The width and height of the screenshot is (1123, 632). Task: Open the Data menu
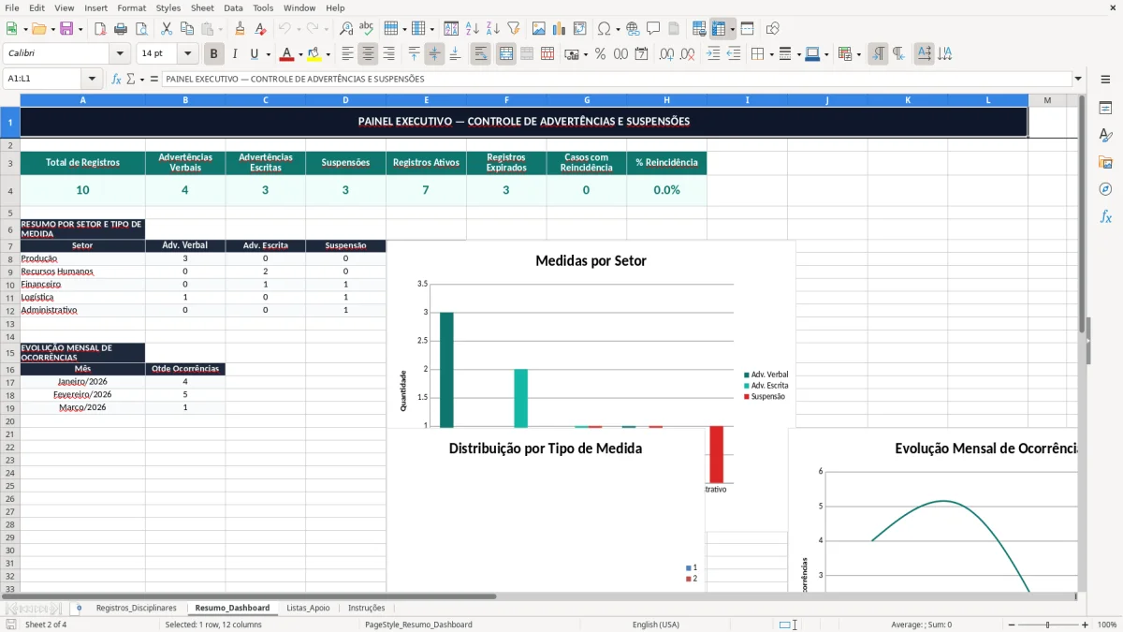[233, 7]
